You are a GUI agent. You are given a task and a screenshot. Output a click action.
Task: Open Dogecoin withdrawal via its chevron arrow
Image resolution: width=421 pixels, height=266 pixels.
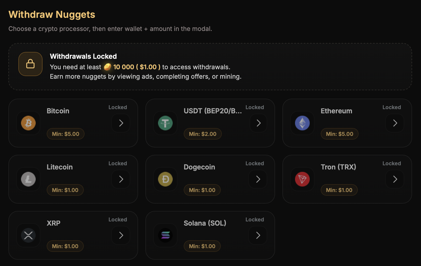click(x=258, y=179)
